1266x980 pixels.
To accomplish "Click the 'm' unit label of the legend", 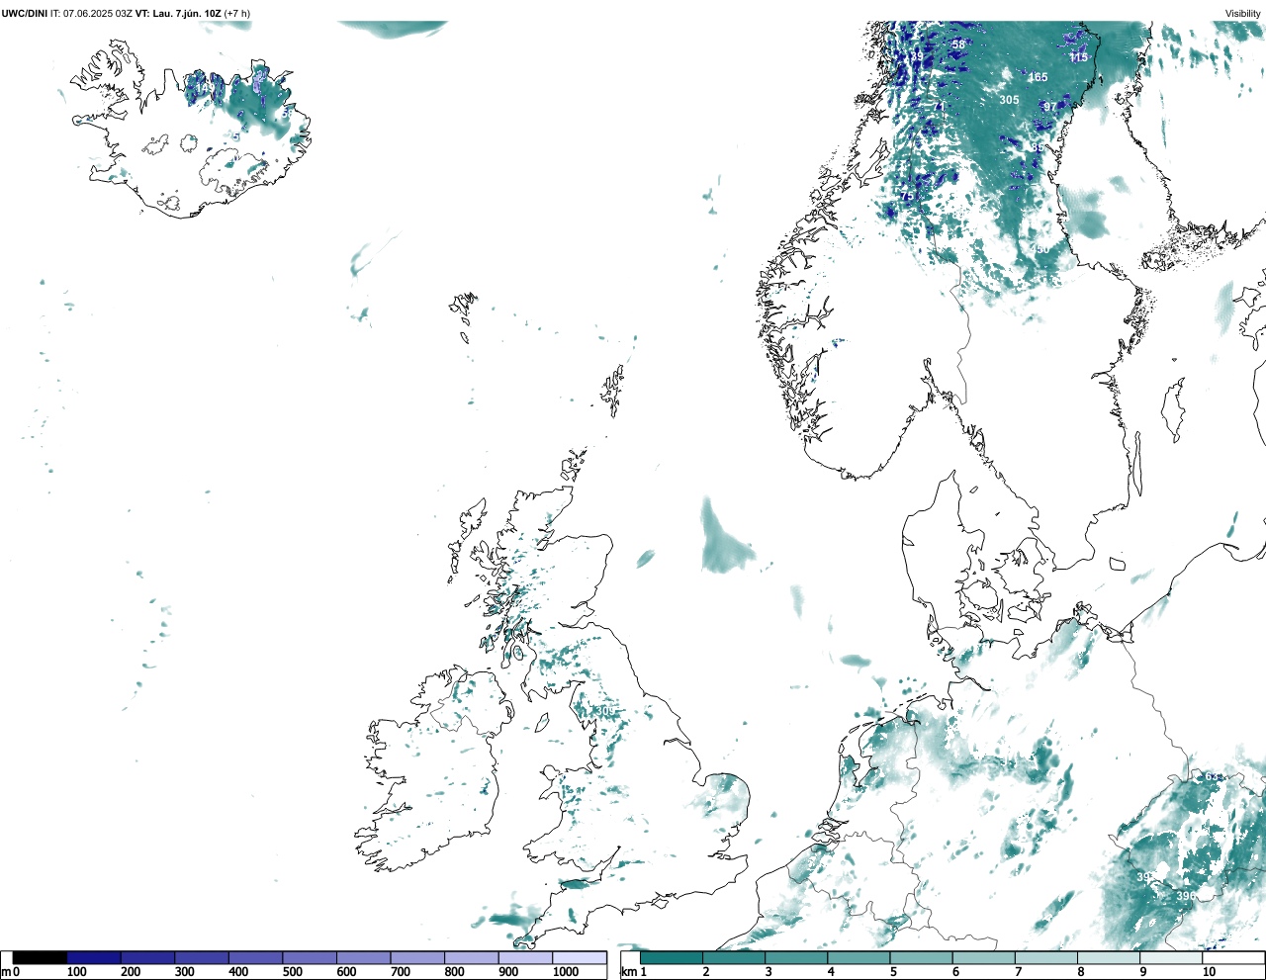I will point(6,972).
